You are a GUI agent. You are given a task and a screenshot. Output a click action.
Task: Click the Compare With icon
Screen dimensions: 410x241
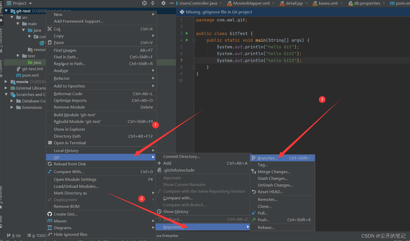click(x=50, y=172)
